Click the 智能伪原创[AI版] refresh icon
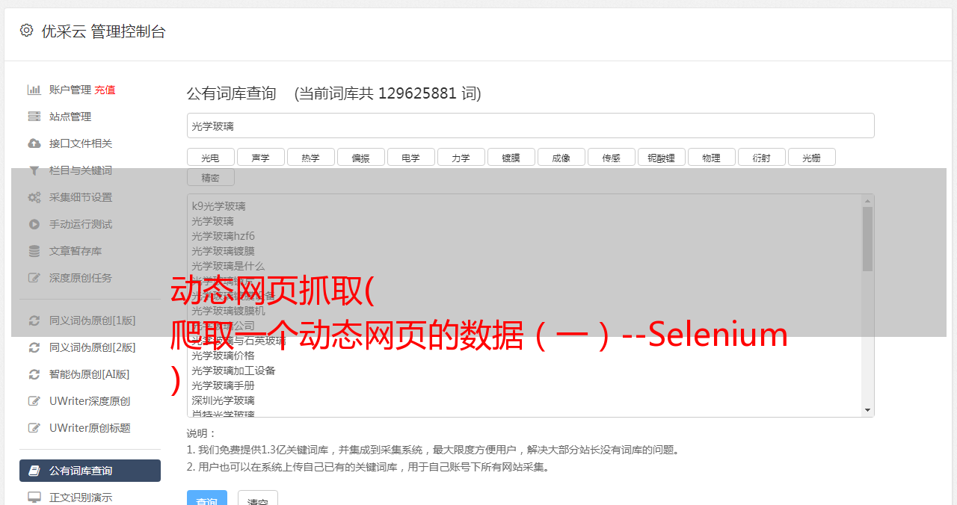Screen dimensions: 957x505 pos(34,374)
